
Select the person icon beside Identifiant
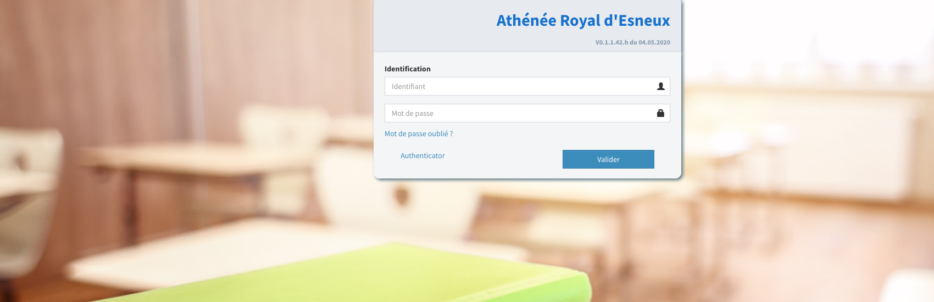point(661,86)
